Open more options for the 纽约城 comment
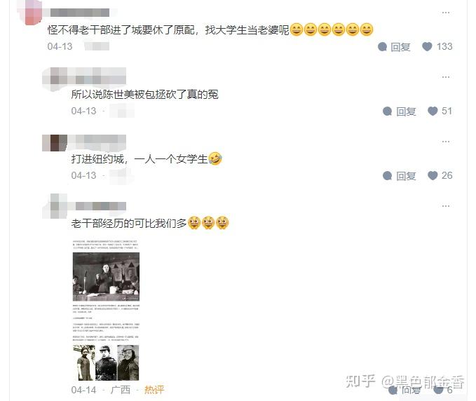 coord(446,142)
